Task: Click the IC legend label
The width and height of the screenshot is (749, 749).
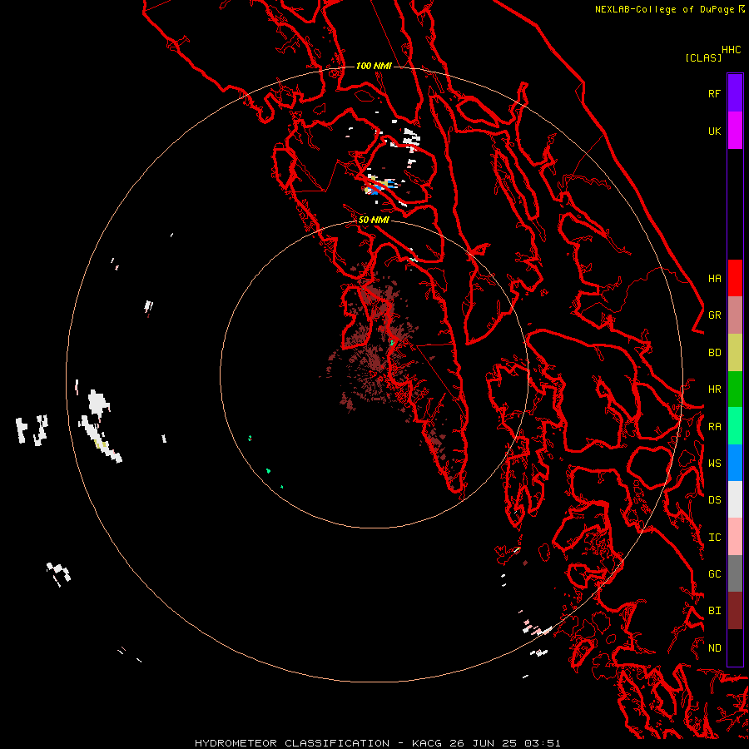Action: (x=714, y=538)
